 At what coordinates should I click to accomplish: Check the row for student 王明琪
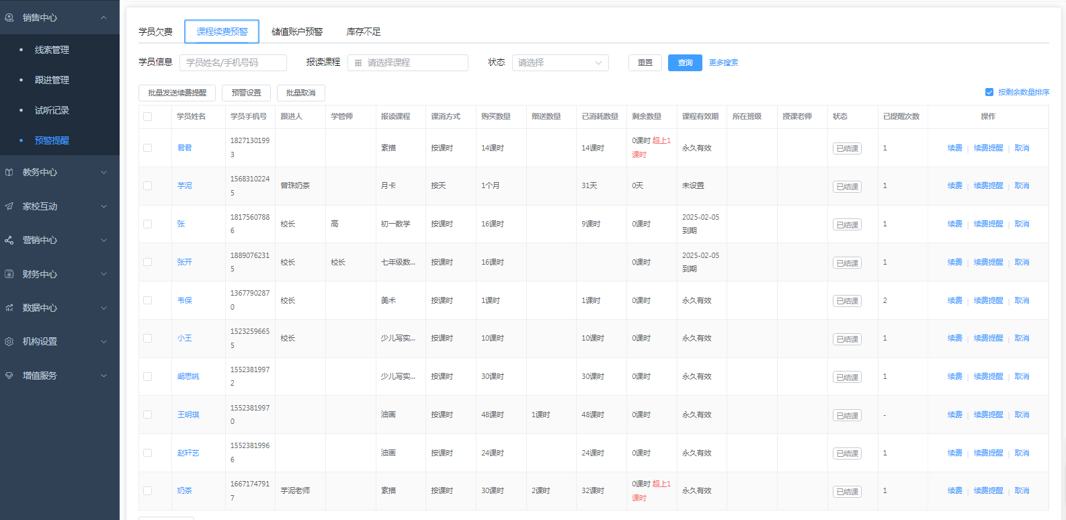[x=148, y=415]
